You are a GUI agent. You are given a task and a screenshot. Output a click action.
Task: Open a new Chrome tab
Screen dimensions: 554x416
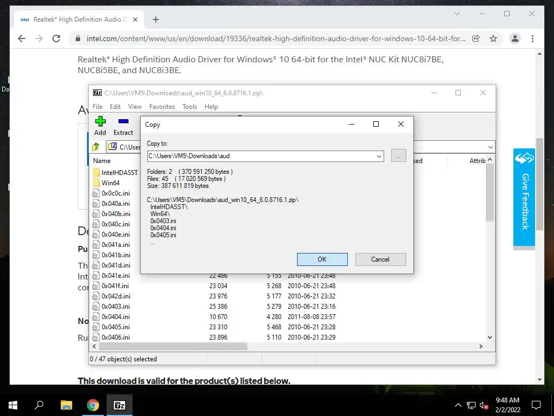[x=156, y=19]
